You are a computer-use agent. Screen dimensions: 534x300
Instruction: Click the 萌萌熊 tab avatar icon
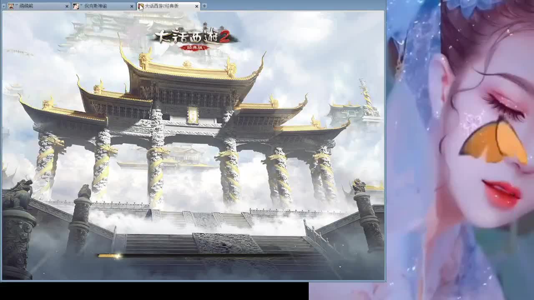[x=11, y=6]
